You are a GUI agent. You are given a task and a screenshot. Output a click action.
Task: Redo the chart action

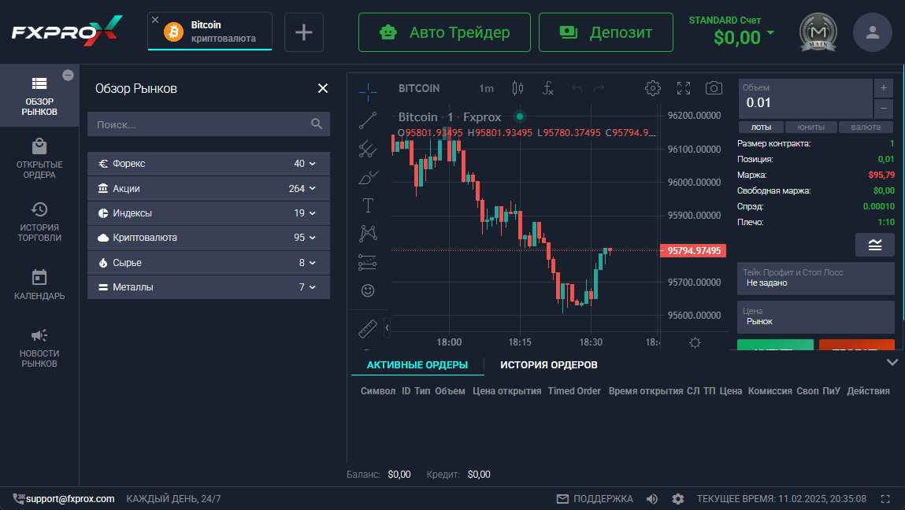(x=599, y=88)
